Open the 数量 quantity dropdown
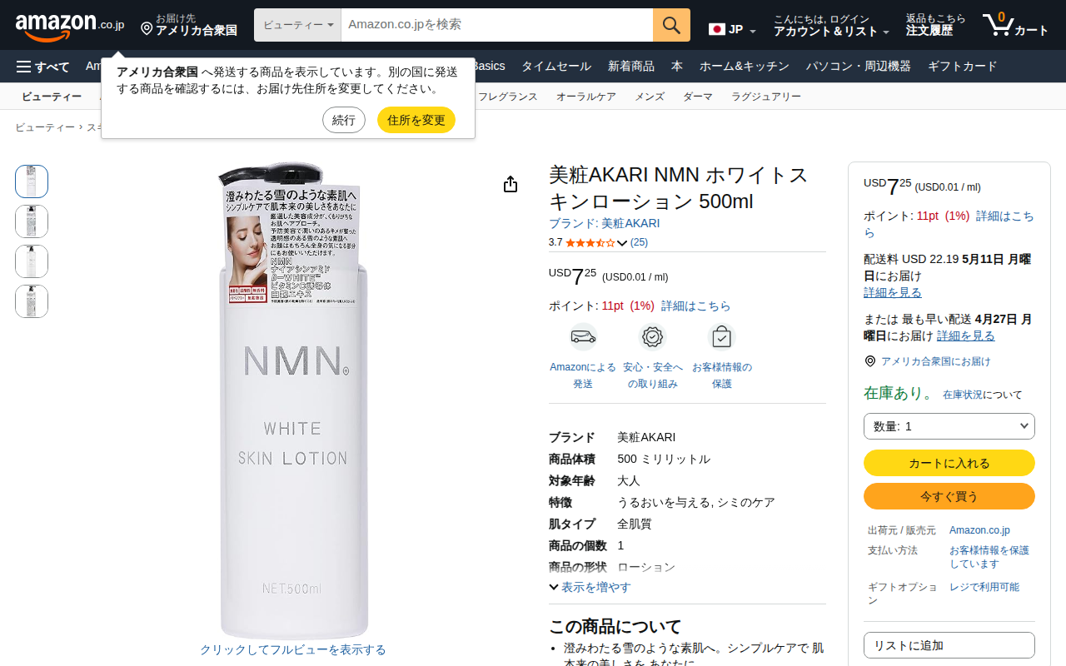 [949, 426]
